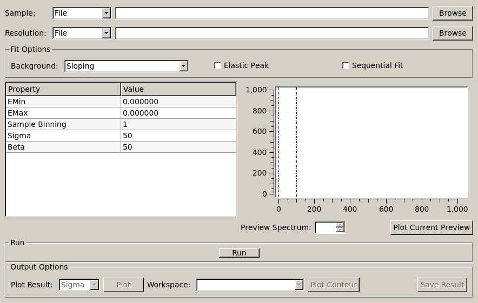Decrease Preview Spectrum with down arrow
Screen dimensions: 478x303
point(340,230)
